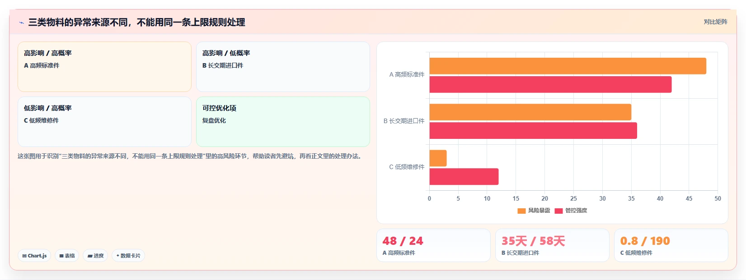746x280 pixels.
Task: Open the 35天 / 58天 stat card
Action: coord(552,245)
